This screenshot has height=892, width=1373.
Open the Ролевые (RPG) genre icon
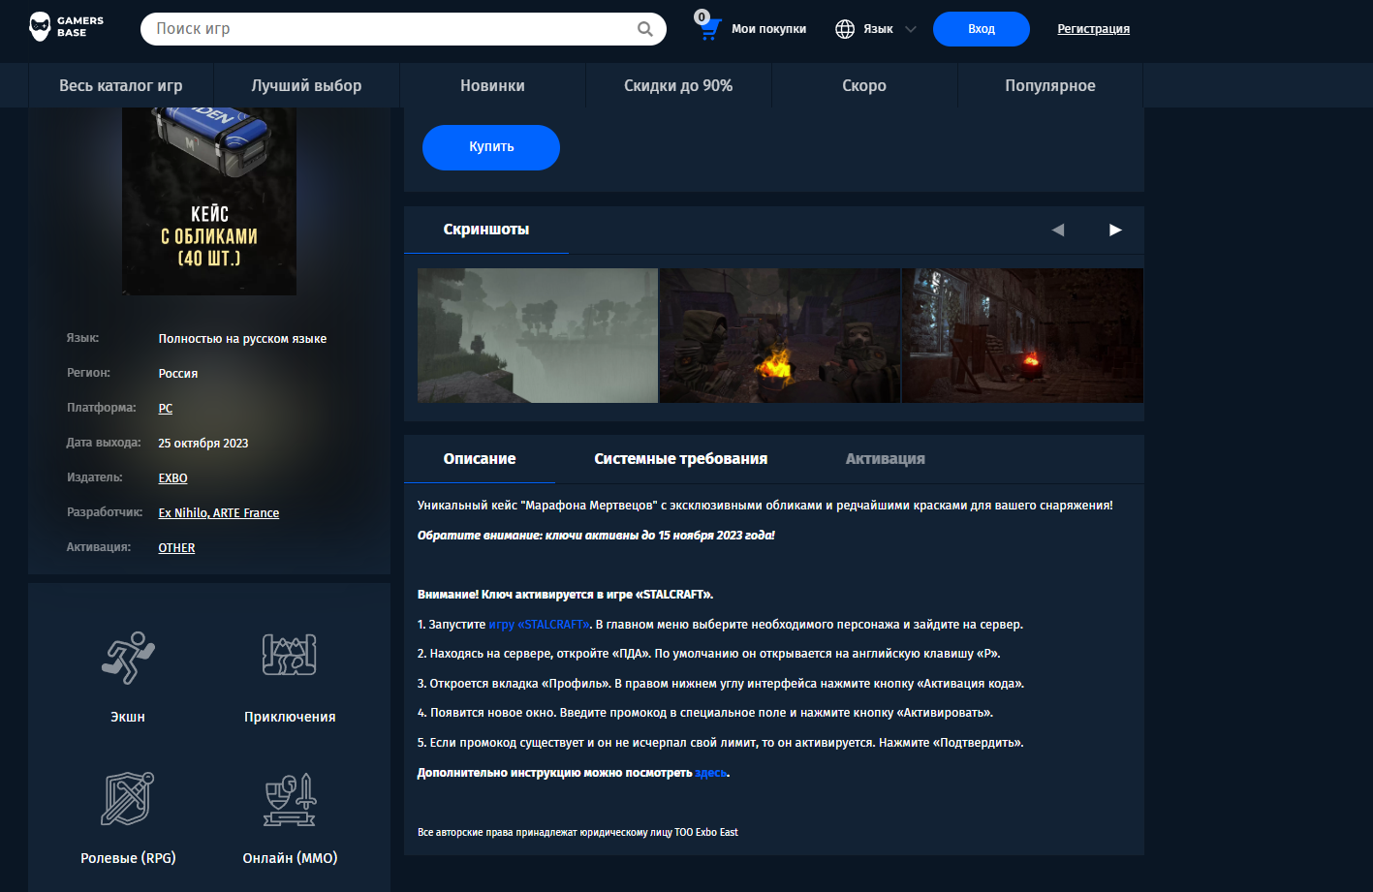click(128, 798)
